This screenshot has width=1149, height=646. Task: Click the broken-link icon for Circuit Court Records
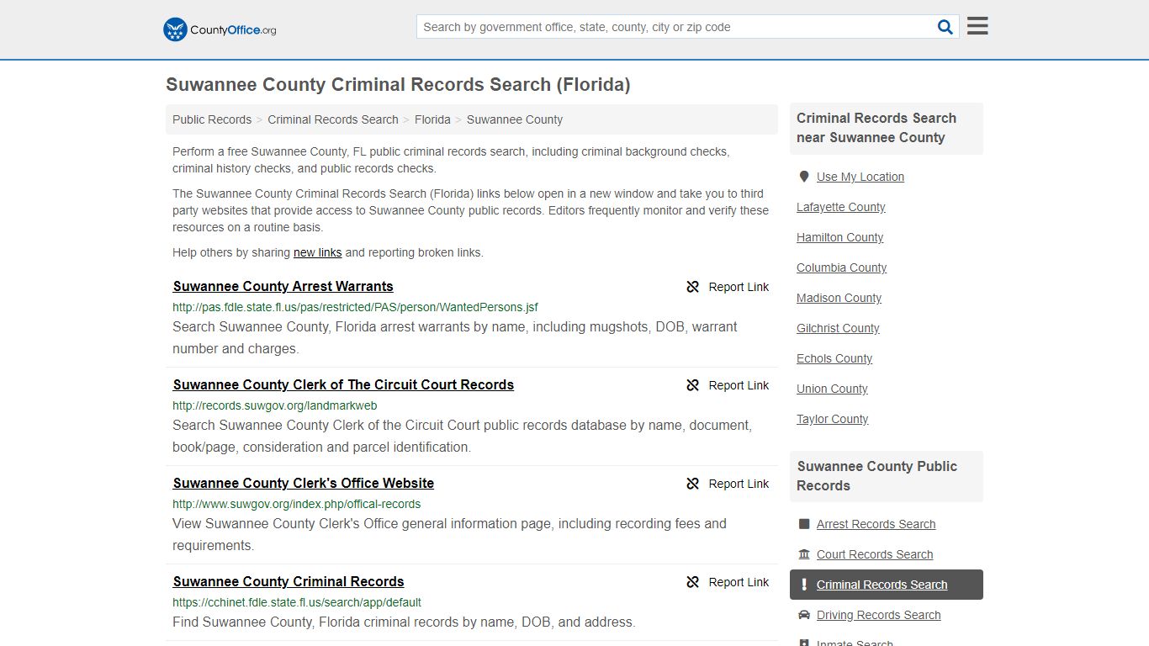(x=693, y=385)
